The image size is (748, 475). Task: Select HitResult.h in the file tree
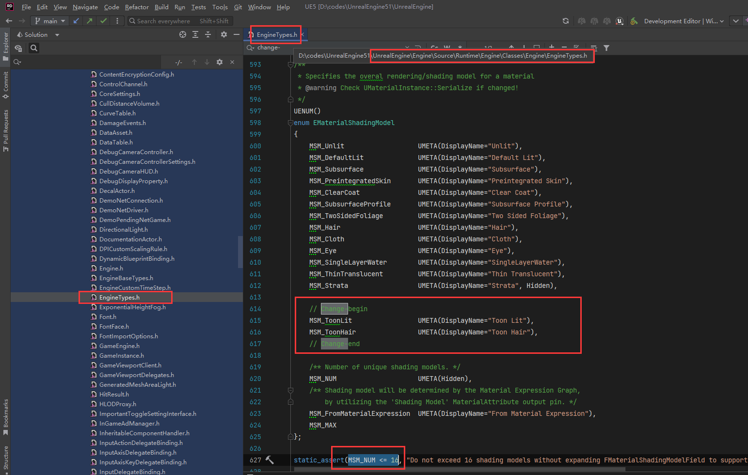114,394
